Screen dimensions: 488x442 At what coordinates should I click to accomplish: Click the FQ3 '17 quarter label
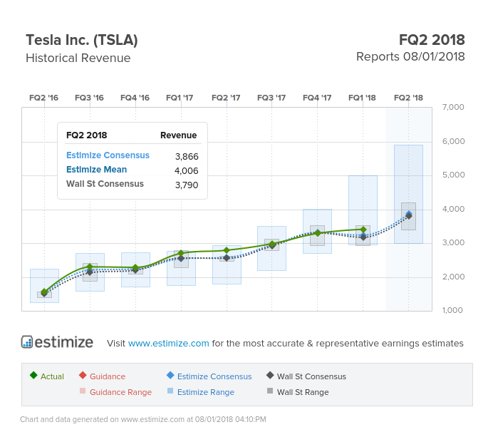pyautogui.click(x=271, y=98)
